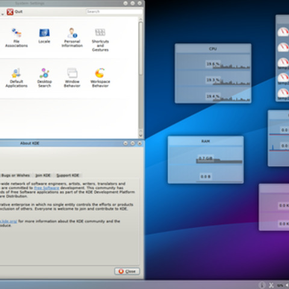Click scrollbar down arrow in System Settings
This screenshot has width=289, height=289.
tap(141, 135)
